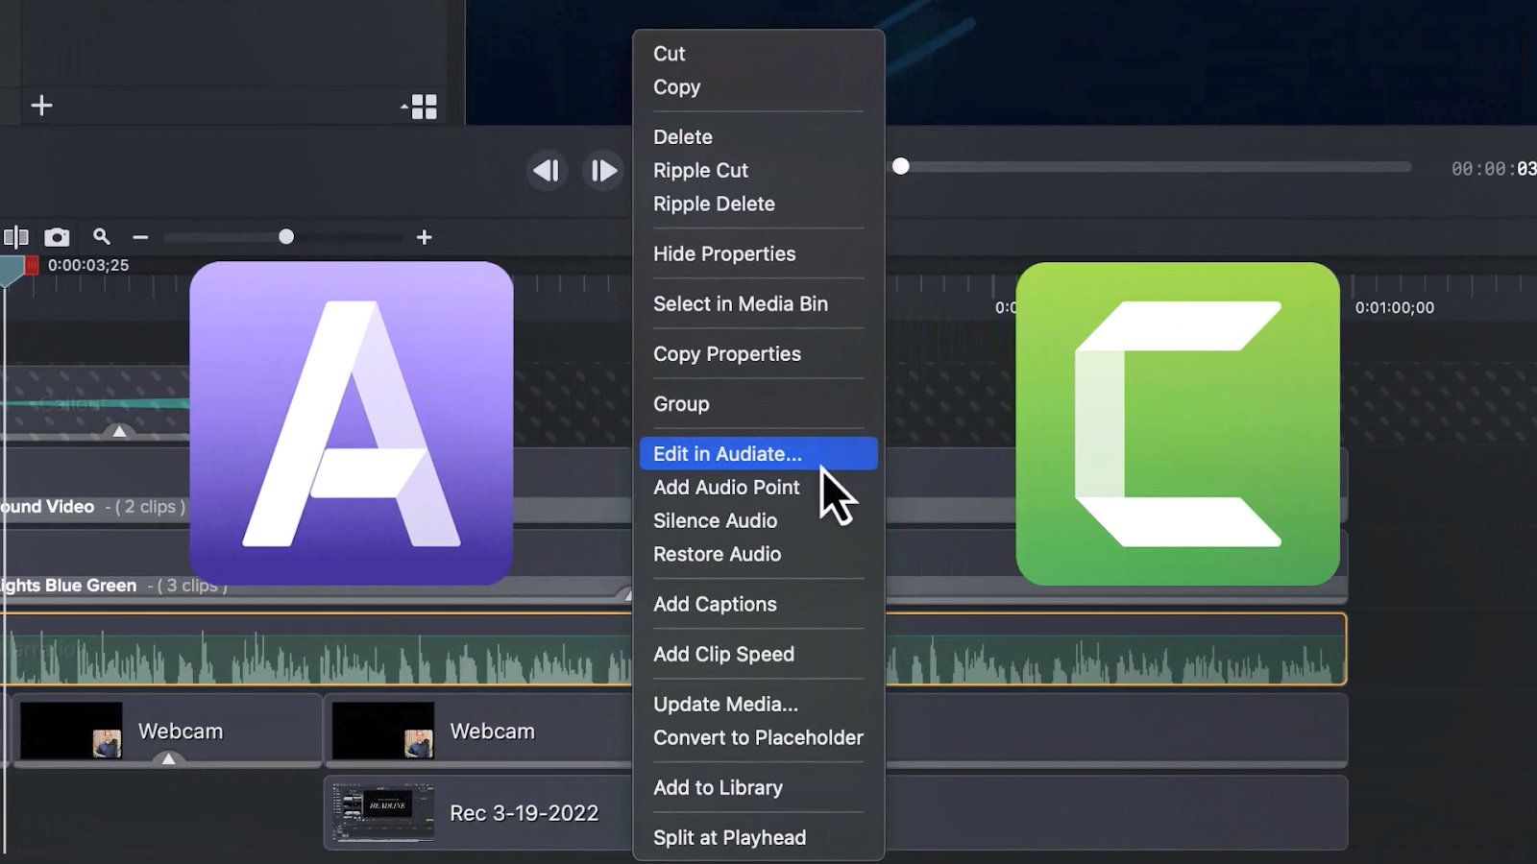Click the timeline zoom slider knob
The image size is (1537, 864).
(x=286, y=237)
